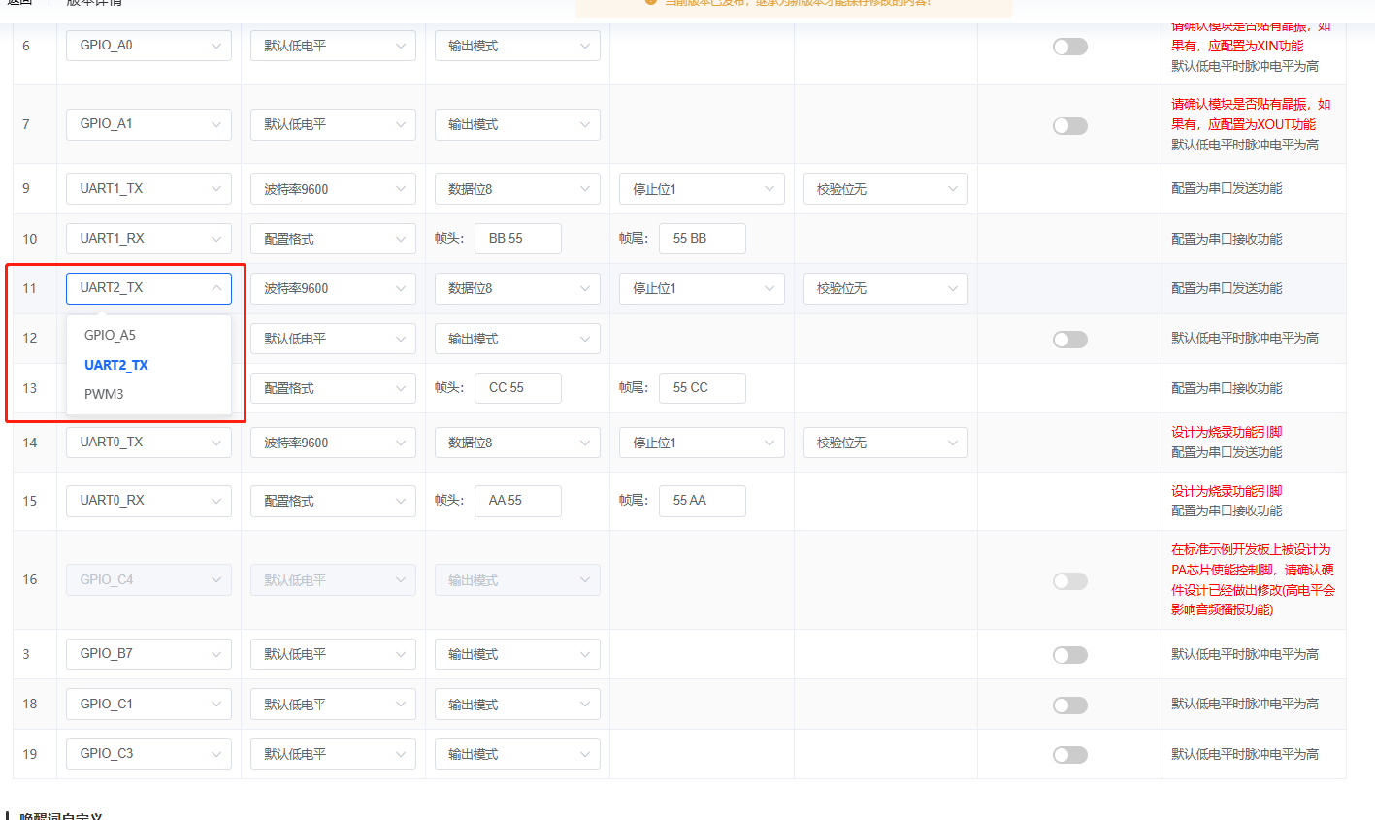Open the GPIO_C3 pin function dropdown

(x=148, y=754)
